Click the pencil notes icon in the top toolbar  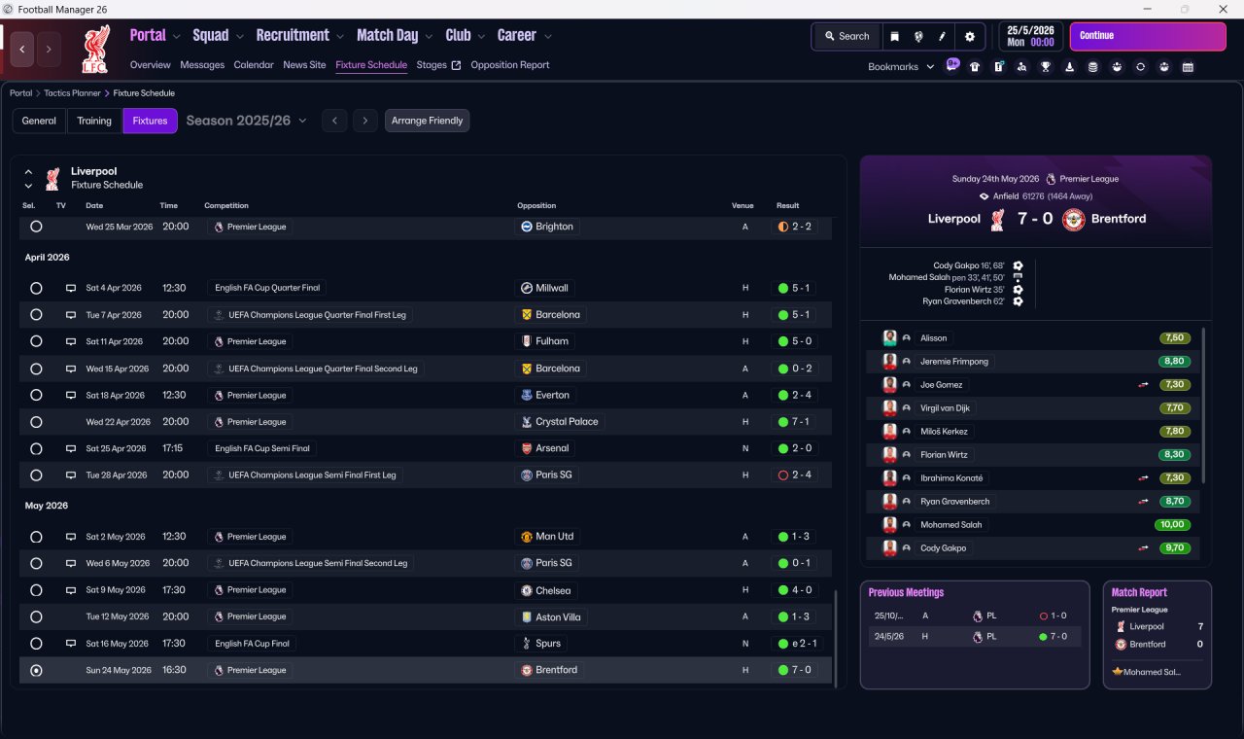942,36
